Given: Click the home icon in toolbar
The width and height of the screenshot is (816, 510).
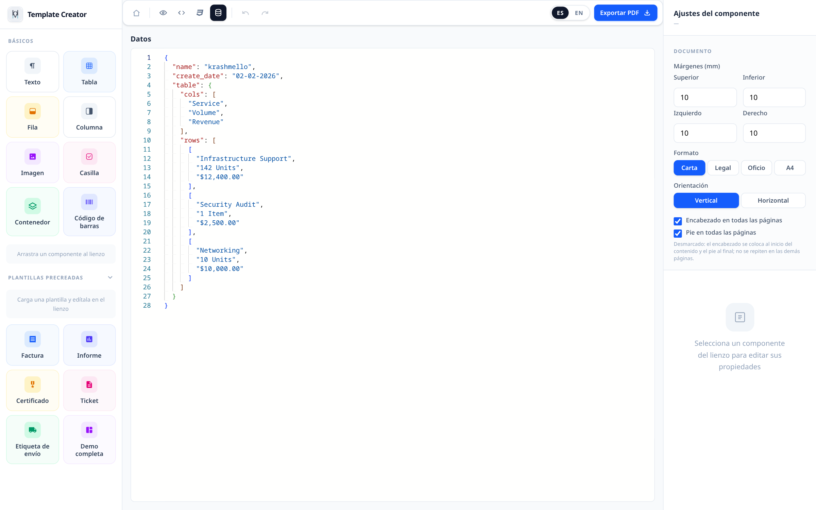Looking at the screenshot, I should click(x=136, y=13).
